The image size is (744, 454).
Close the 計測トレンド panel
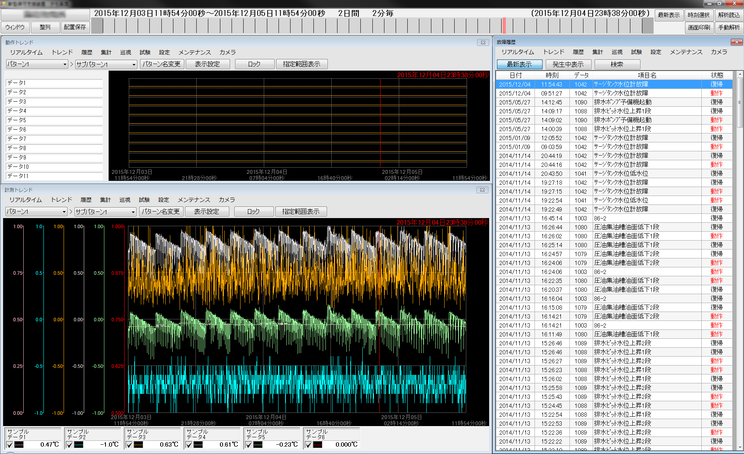click(x=482, y=190)
